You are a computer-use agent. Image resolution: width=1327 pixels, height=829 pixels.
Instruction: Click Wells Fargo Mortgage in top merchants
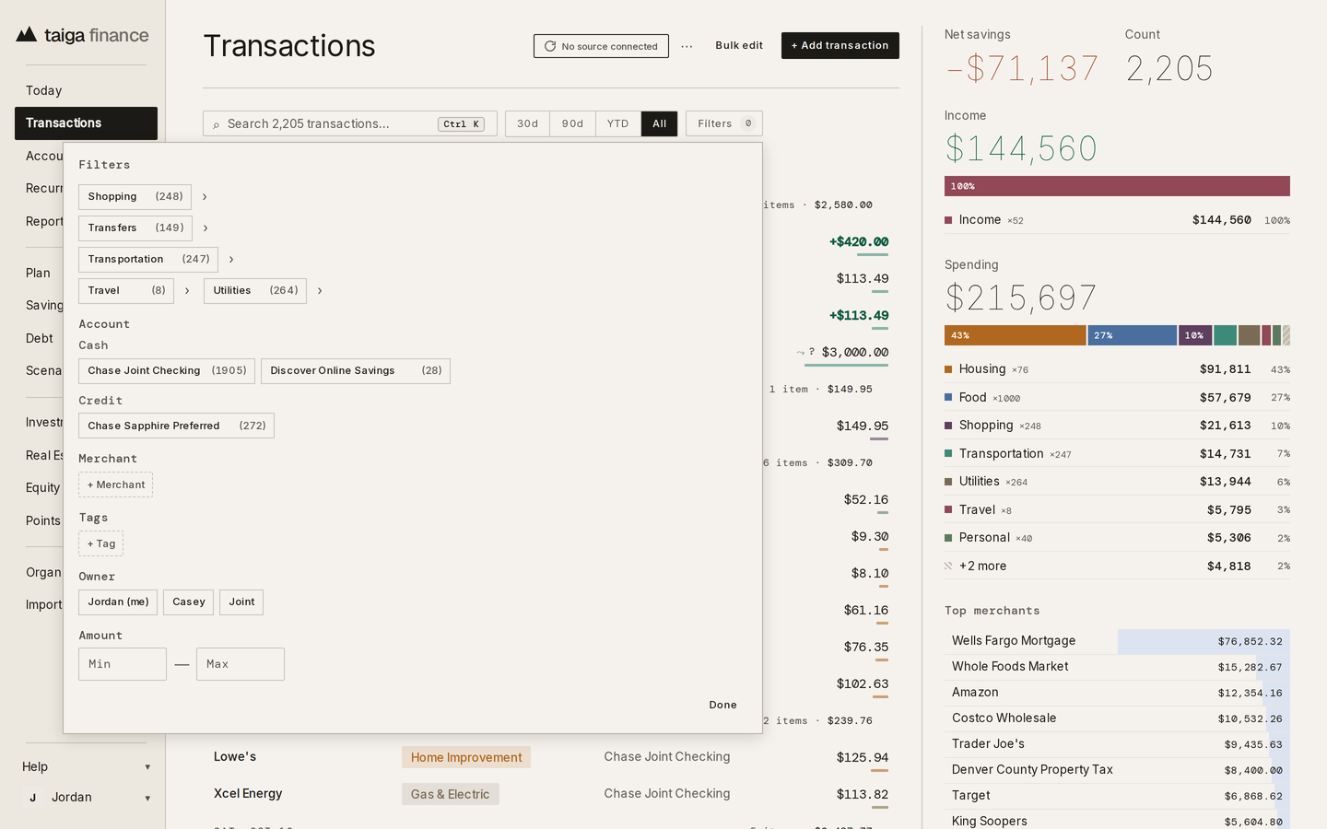click(1117, 641)
